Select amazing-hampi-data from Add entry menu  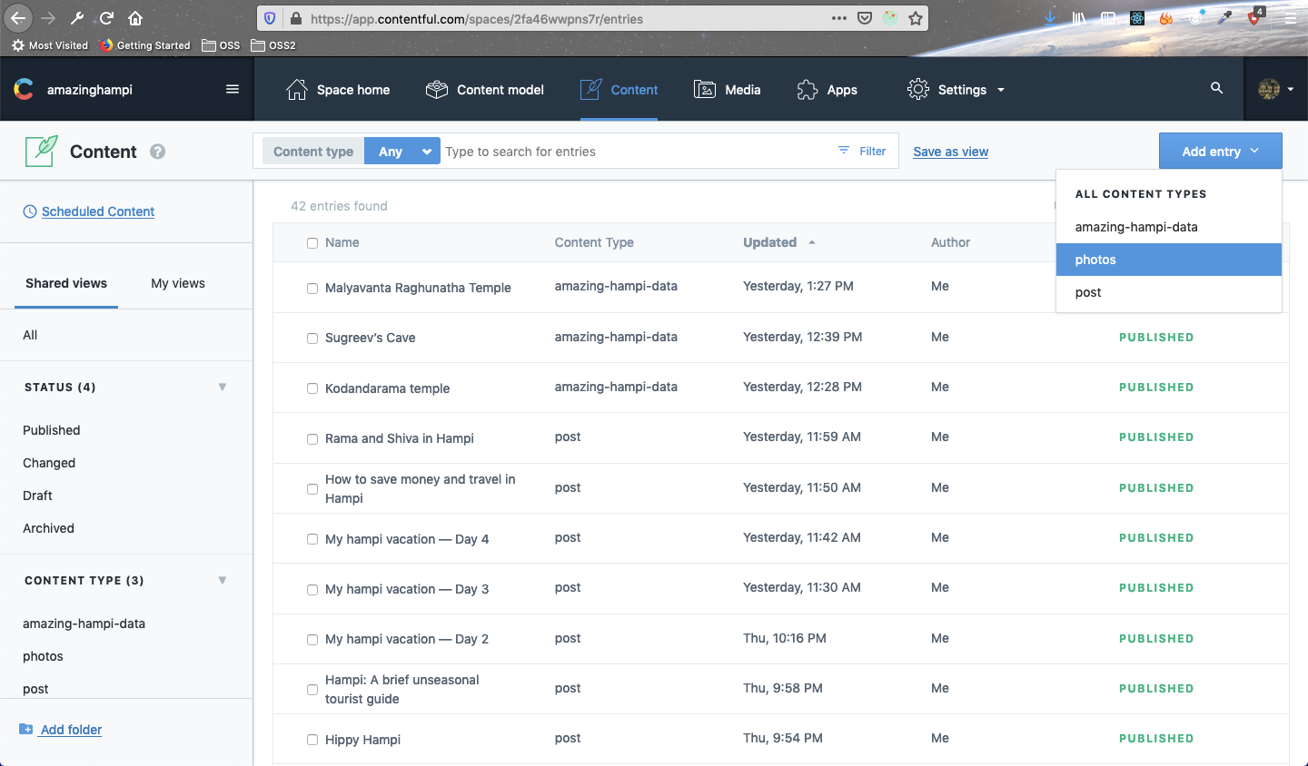[1169, 227]
